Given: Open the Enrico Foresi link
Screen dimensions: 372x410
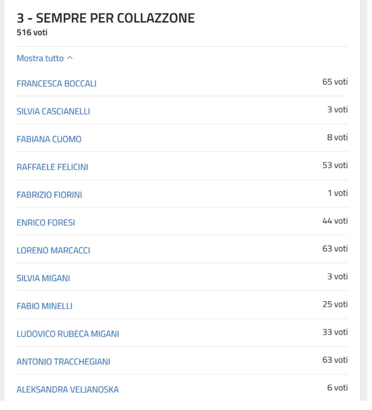Looking at the screenshot, I should (46, 223).
